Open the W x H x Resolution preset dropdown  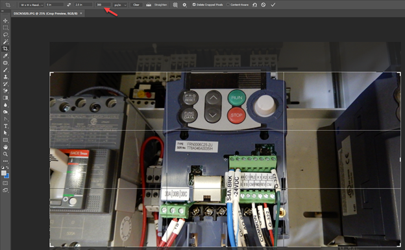tap(32, 5)
